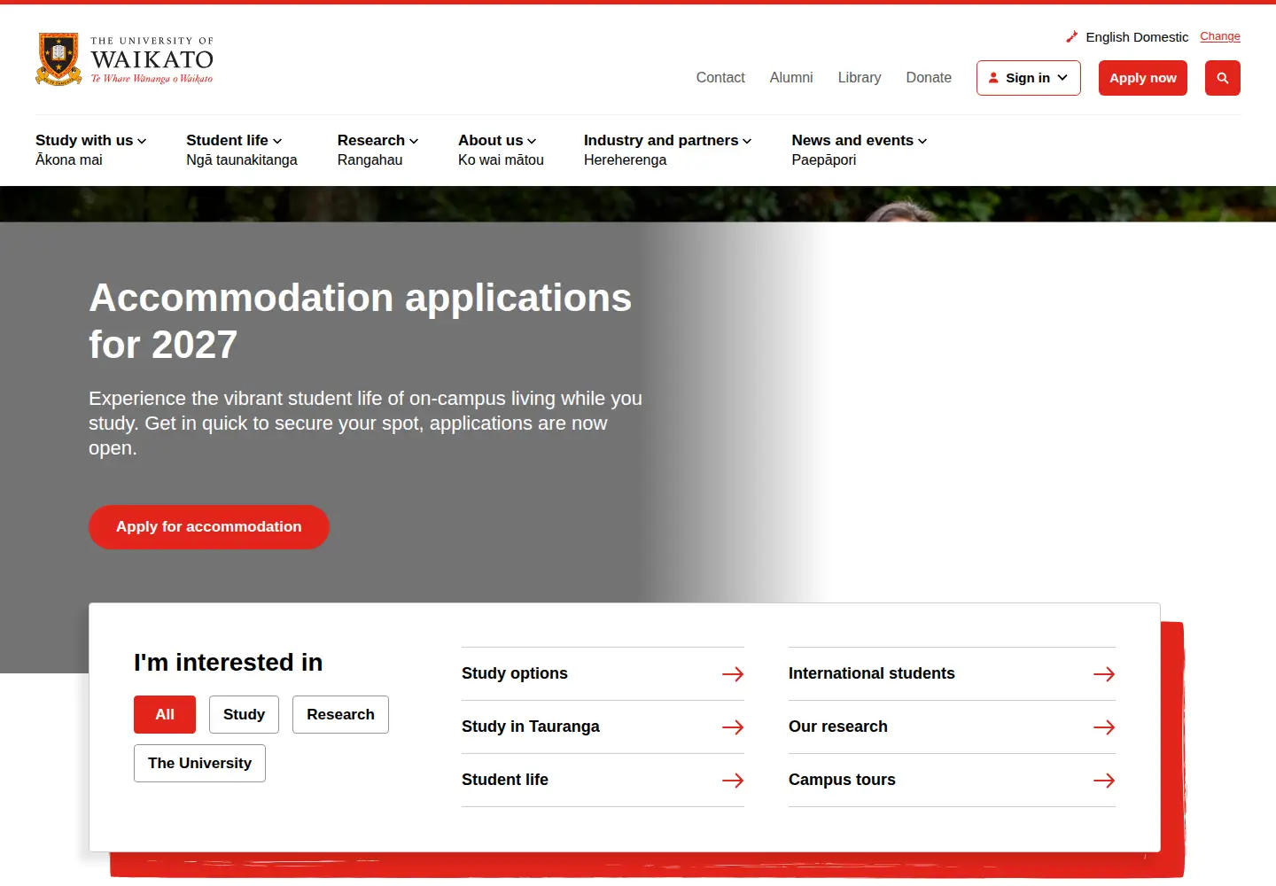Click the arrow icon beside International students
This screenshot has height=886, width=1276.
pos(1104,674)
